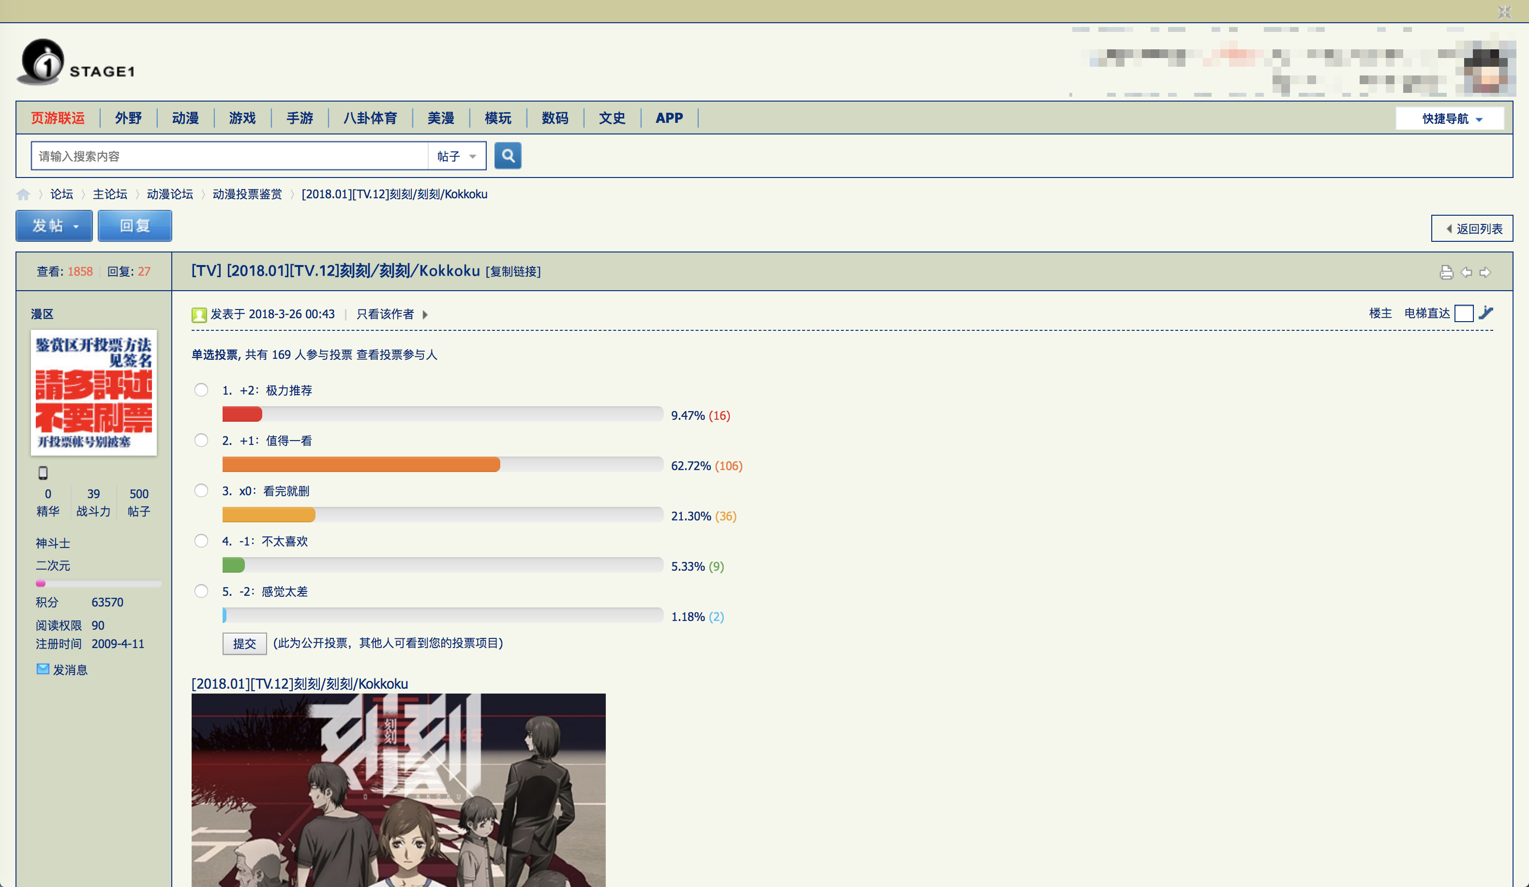Click the 500 帖子 post count
1529x887 pixels.
point(139,503)
